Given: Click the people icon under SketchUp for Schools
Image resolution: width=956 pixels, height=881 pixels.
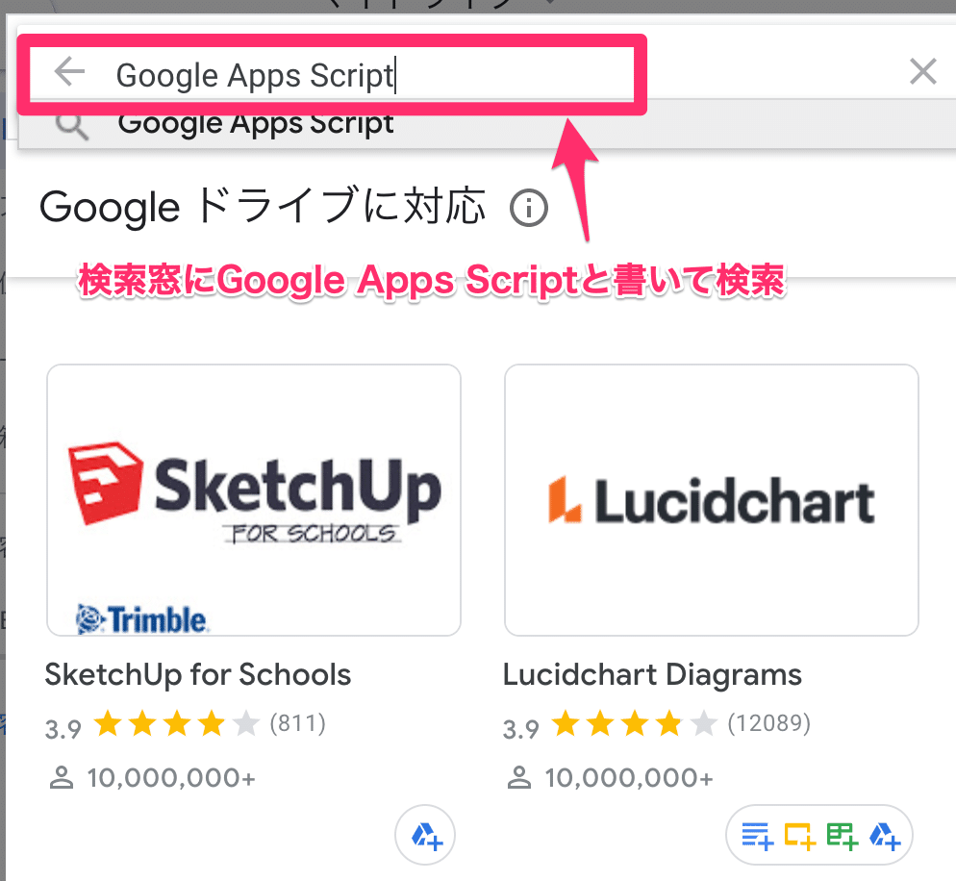Looking at the screenshot, I should click(62, 777).
